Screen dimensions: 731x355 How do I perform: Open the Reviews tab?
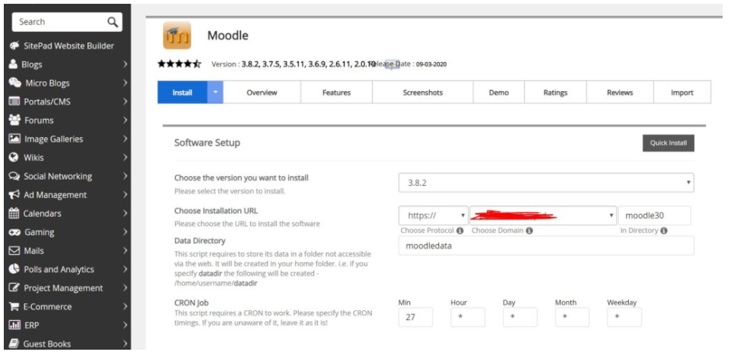[x=620, y=93]
